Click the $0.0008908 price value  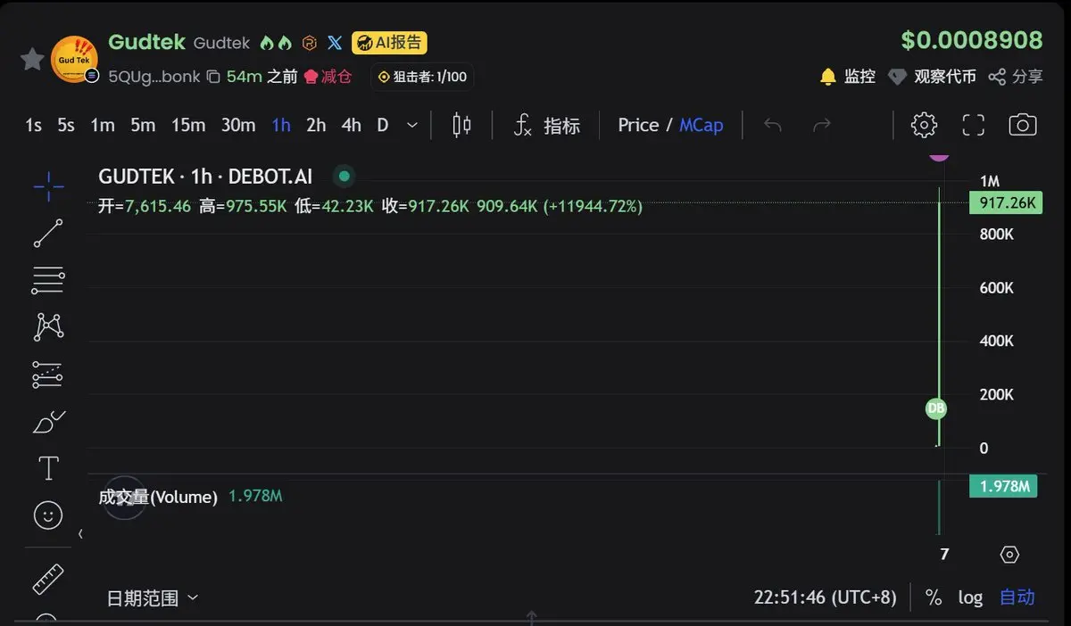972,40
